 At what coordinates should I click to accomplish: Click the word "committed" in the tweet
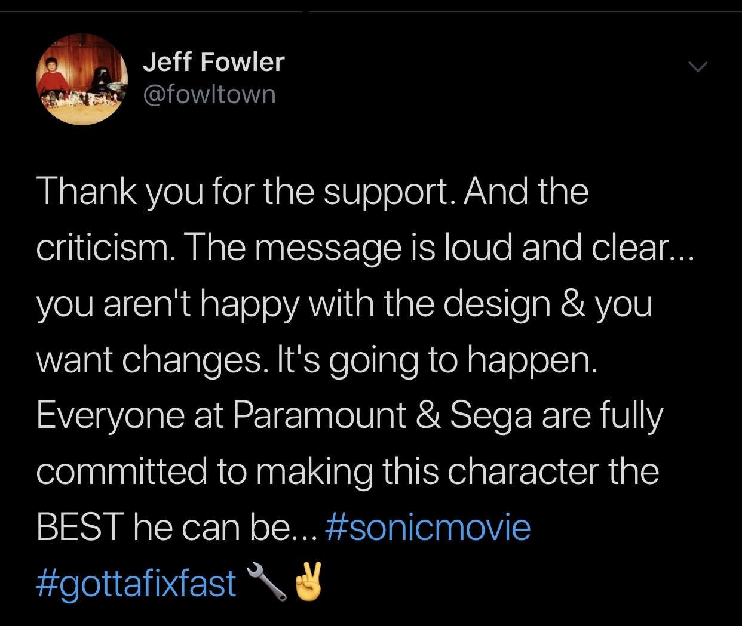pyautogui.click(x=121, y=471)
